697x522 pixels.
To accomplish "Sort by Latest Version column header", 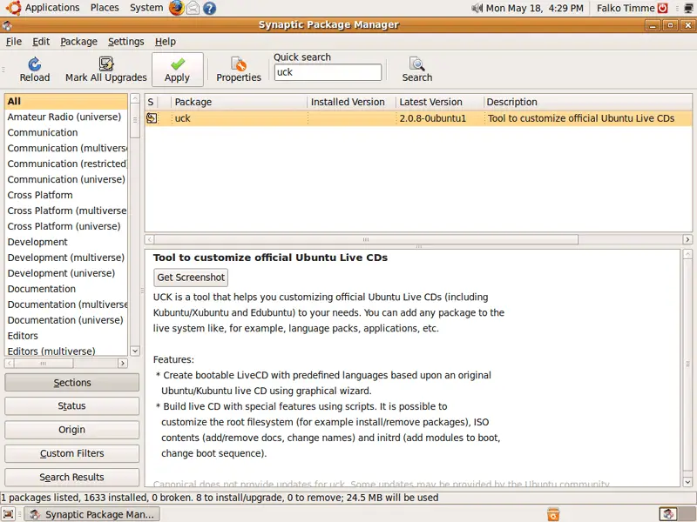I will click(x=440, y=102).
